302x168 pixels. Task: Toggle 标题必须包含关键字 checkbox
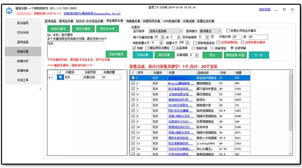(x=228, y=31)
